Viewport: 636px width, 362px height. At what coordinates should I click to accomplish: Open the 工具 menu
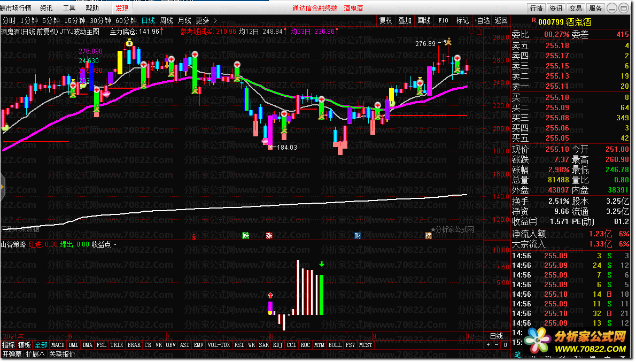click(x=69, y=8)
